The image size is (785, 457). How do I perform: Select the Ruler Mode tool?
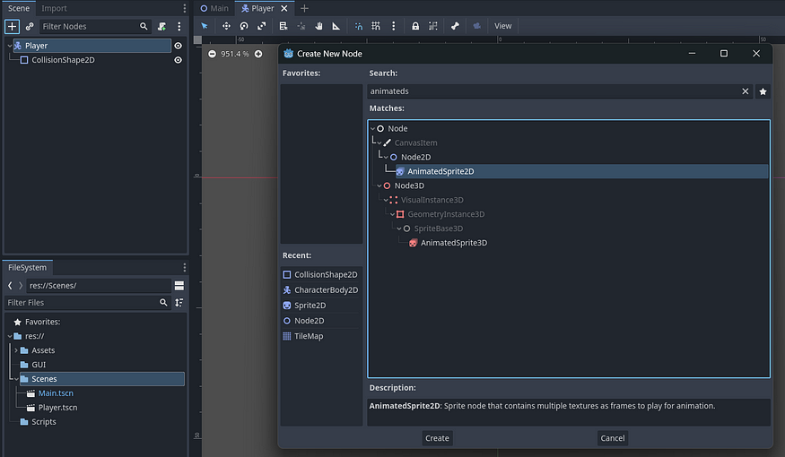click(336, 26)
